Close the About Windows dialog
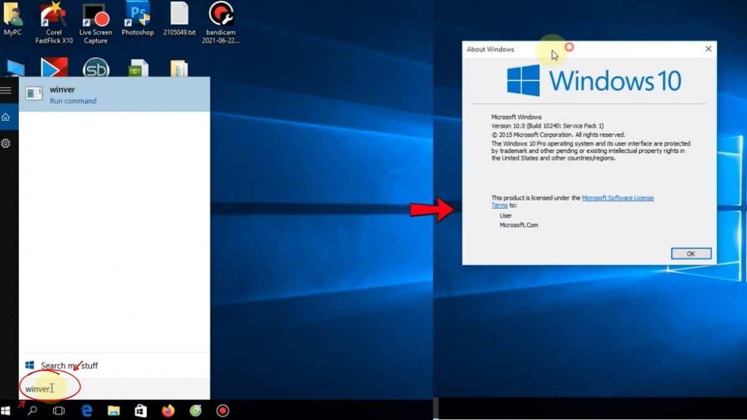The image size is (747, 420). 708,49
